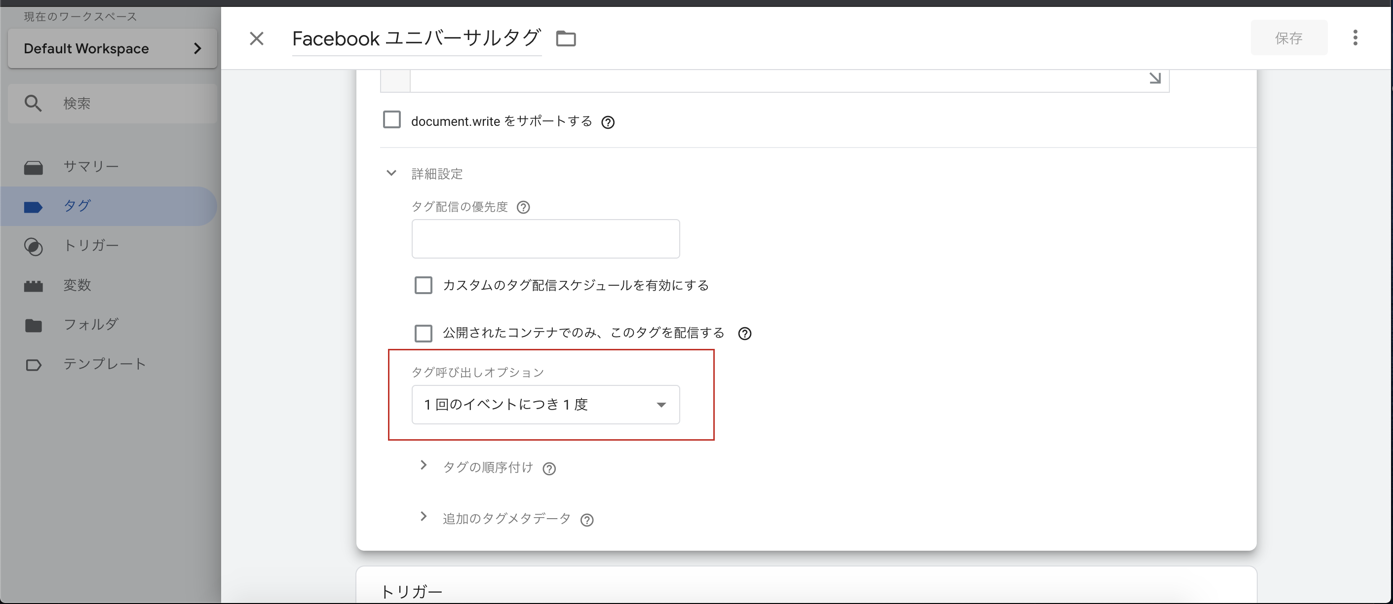Image resolution: width=1393 pixels, height=604 pixels.
Task: Click help icon next to document.write option
Action: tap(608, 122)
